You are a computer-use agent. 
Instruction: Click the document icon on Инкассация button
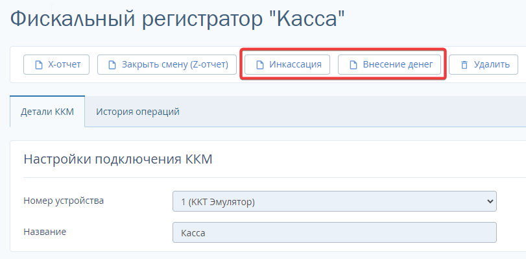pos(259,65)
